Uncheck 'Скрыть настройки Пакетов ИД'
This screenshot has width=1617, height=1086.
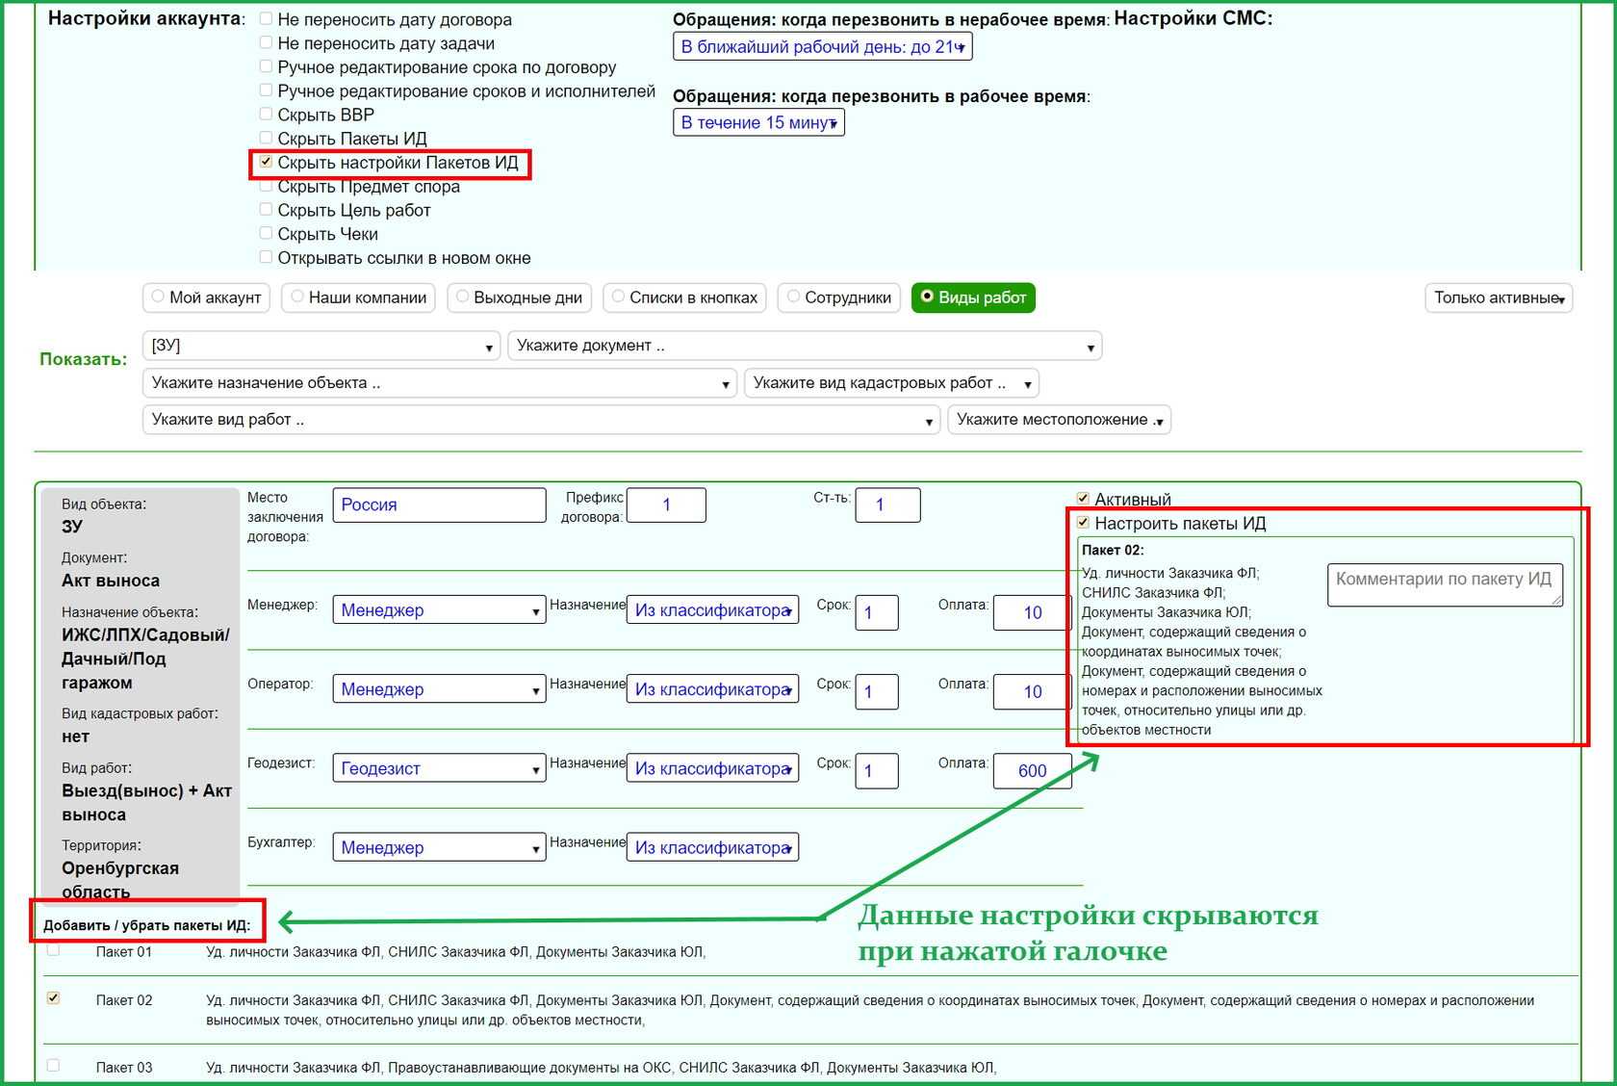pos(266,162)
